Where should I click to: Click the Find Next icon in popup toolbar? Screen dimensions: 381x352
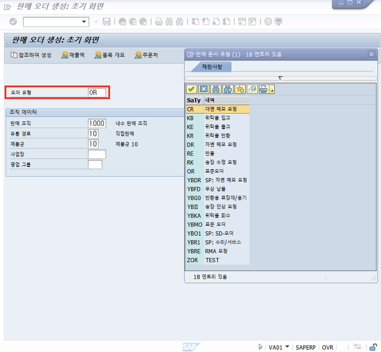coord(228,89)
